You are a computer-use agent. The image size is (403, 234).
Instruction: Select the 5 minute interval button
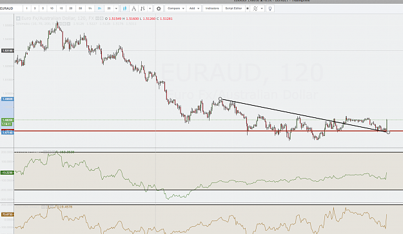(43, 8)
